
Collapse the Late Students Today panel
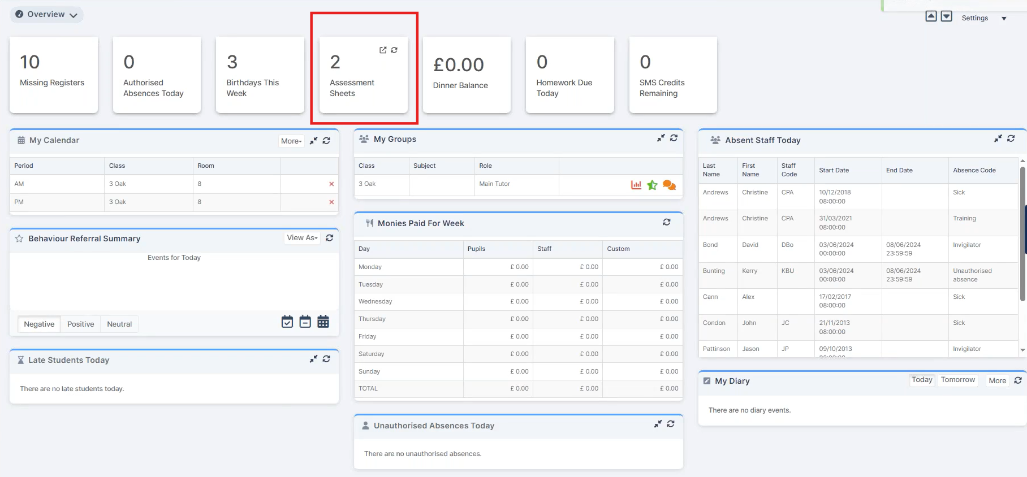[x=313, y=359]
